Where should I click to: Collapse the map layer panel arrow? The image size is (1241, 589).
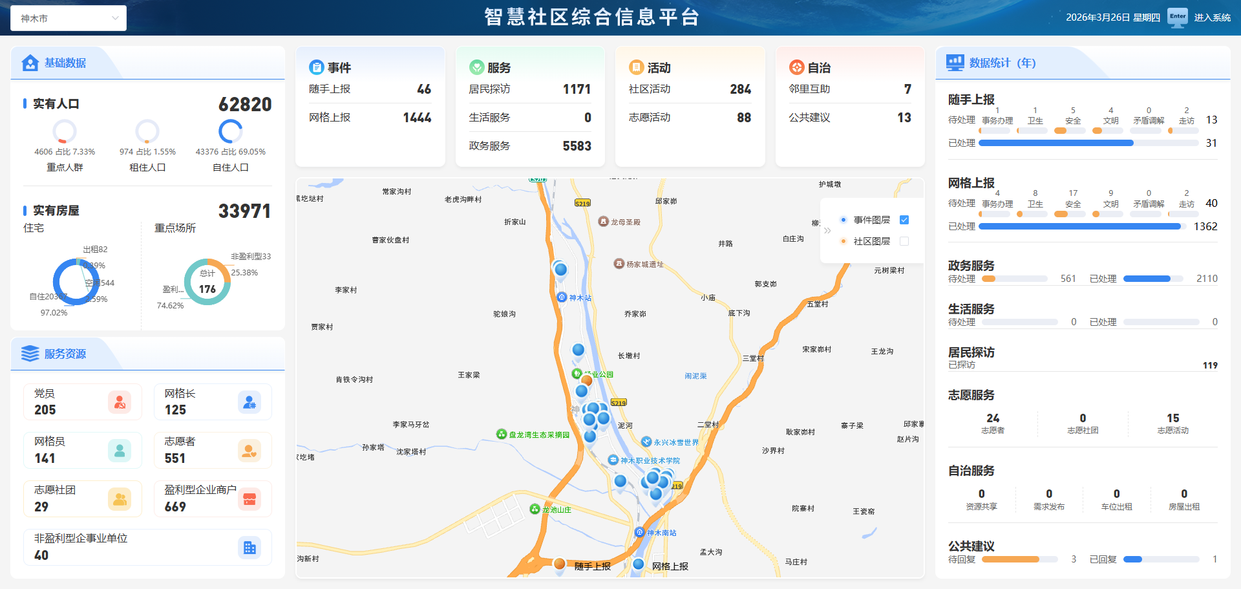(x=827, y=230)
